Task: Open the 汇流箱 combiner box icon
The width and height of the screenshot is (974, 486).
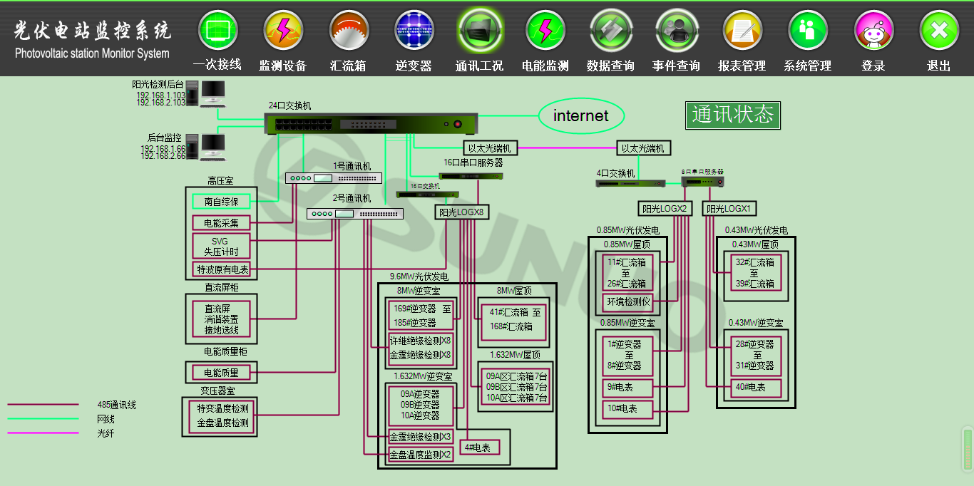Action: coord(349,31)
